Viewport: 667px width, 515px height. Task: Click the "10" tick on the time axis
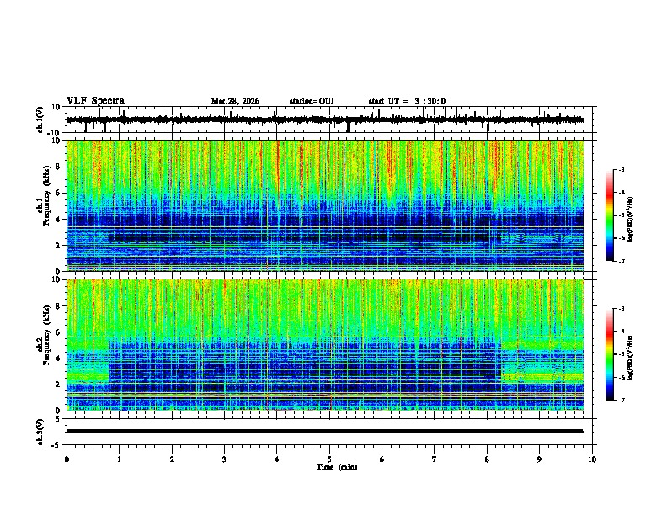pyautogui.click(x=592, y=459)
